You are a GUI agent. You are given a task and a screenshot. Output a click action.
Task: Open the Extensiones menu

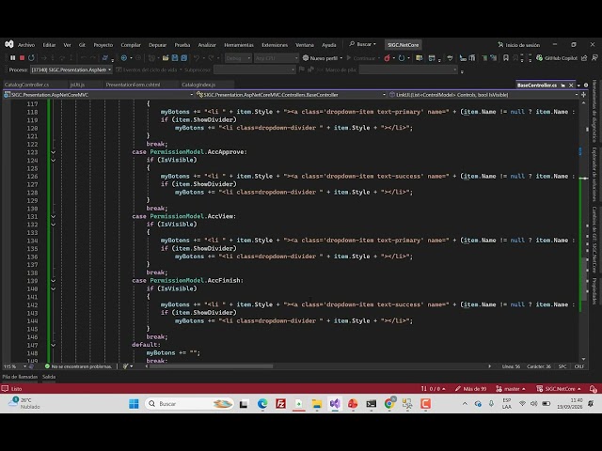pyautogui.click(x=275, y=45)
